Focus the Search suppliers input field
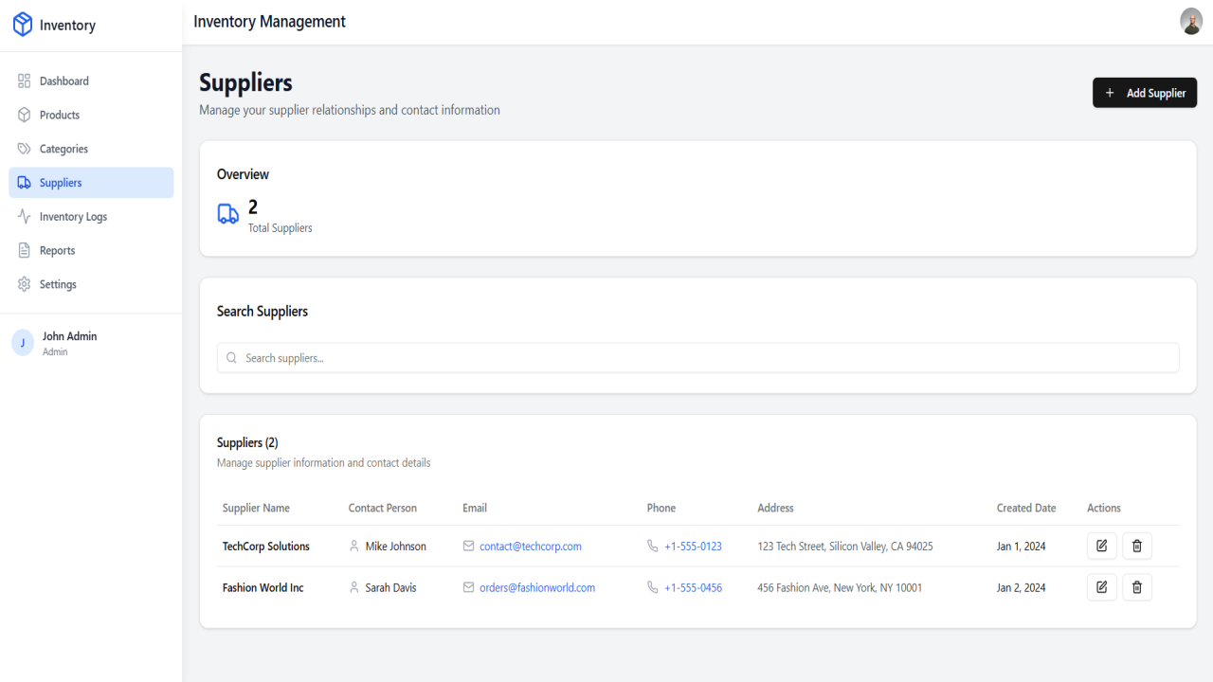1213x682 pixels. coord(697,358)
